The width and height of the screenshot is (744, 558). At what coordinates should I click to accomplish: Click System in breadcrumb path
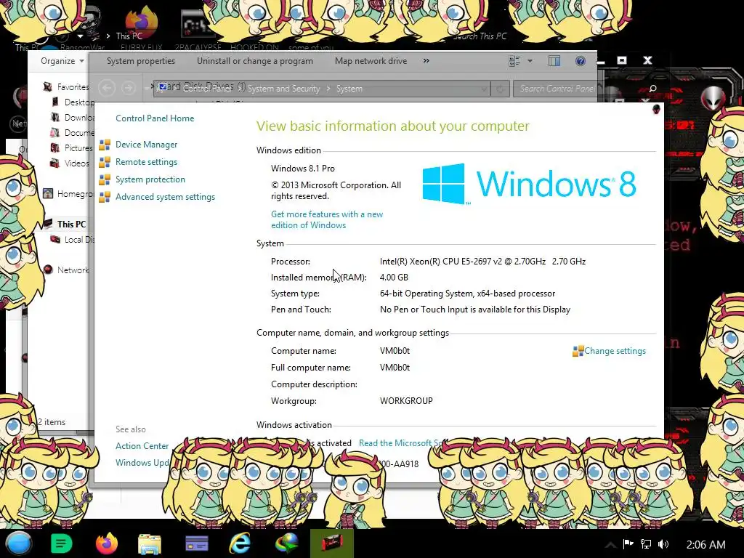pos(349,88)
